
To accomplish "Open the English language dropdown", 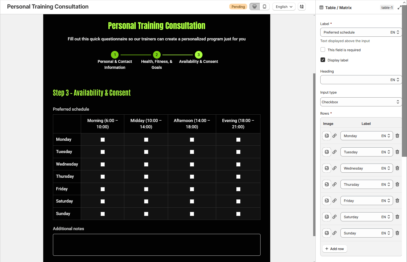I will (284, 7).
